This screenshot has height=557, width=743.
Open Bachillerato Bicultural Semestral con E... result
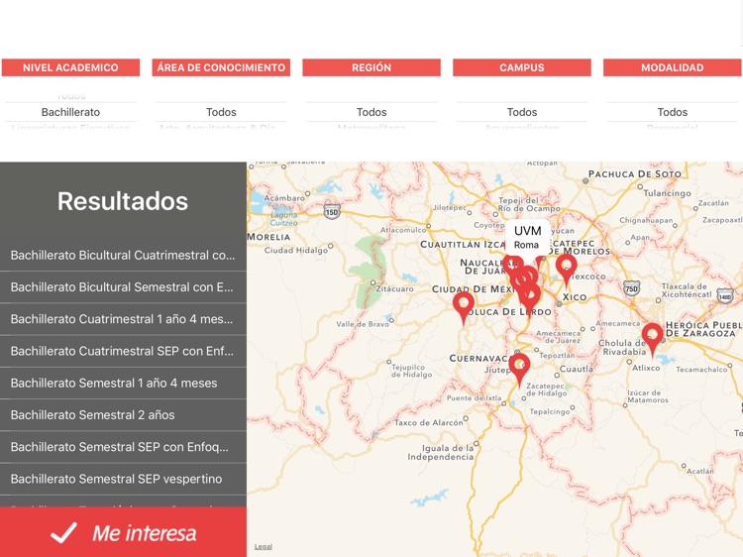pos(123,286)
